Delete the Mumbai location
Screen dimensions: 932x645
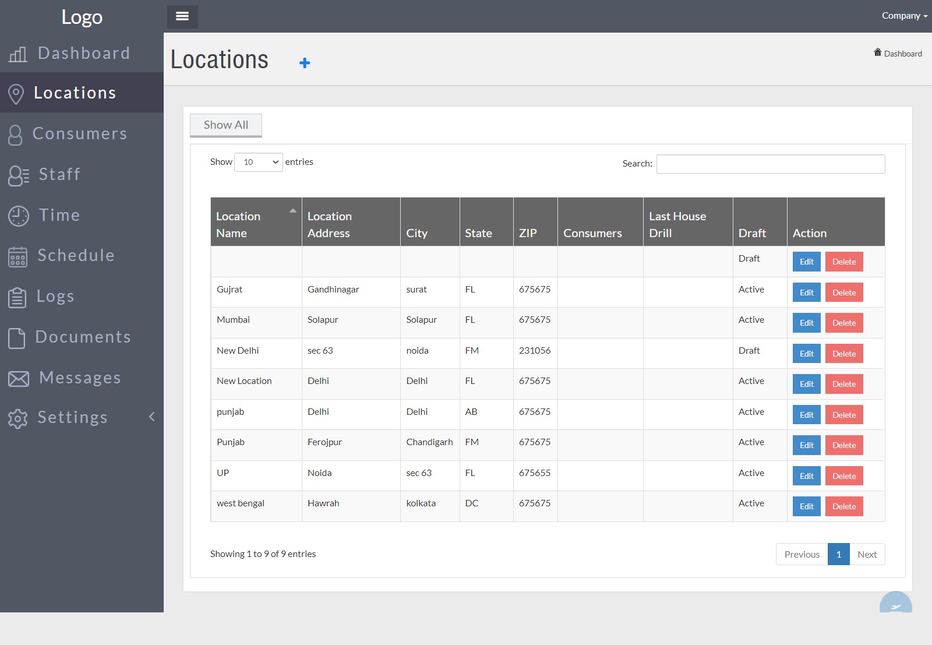tap(844, 323)
